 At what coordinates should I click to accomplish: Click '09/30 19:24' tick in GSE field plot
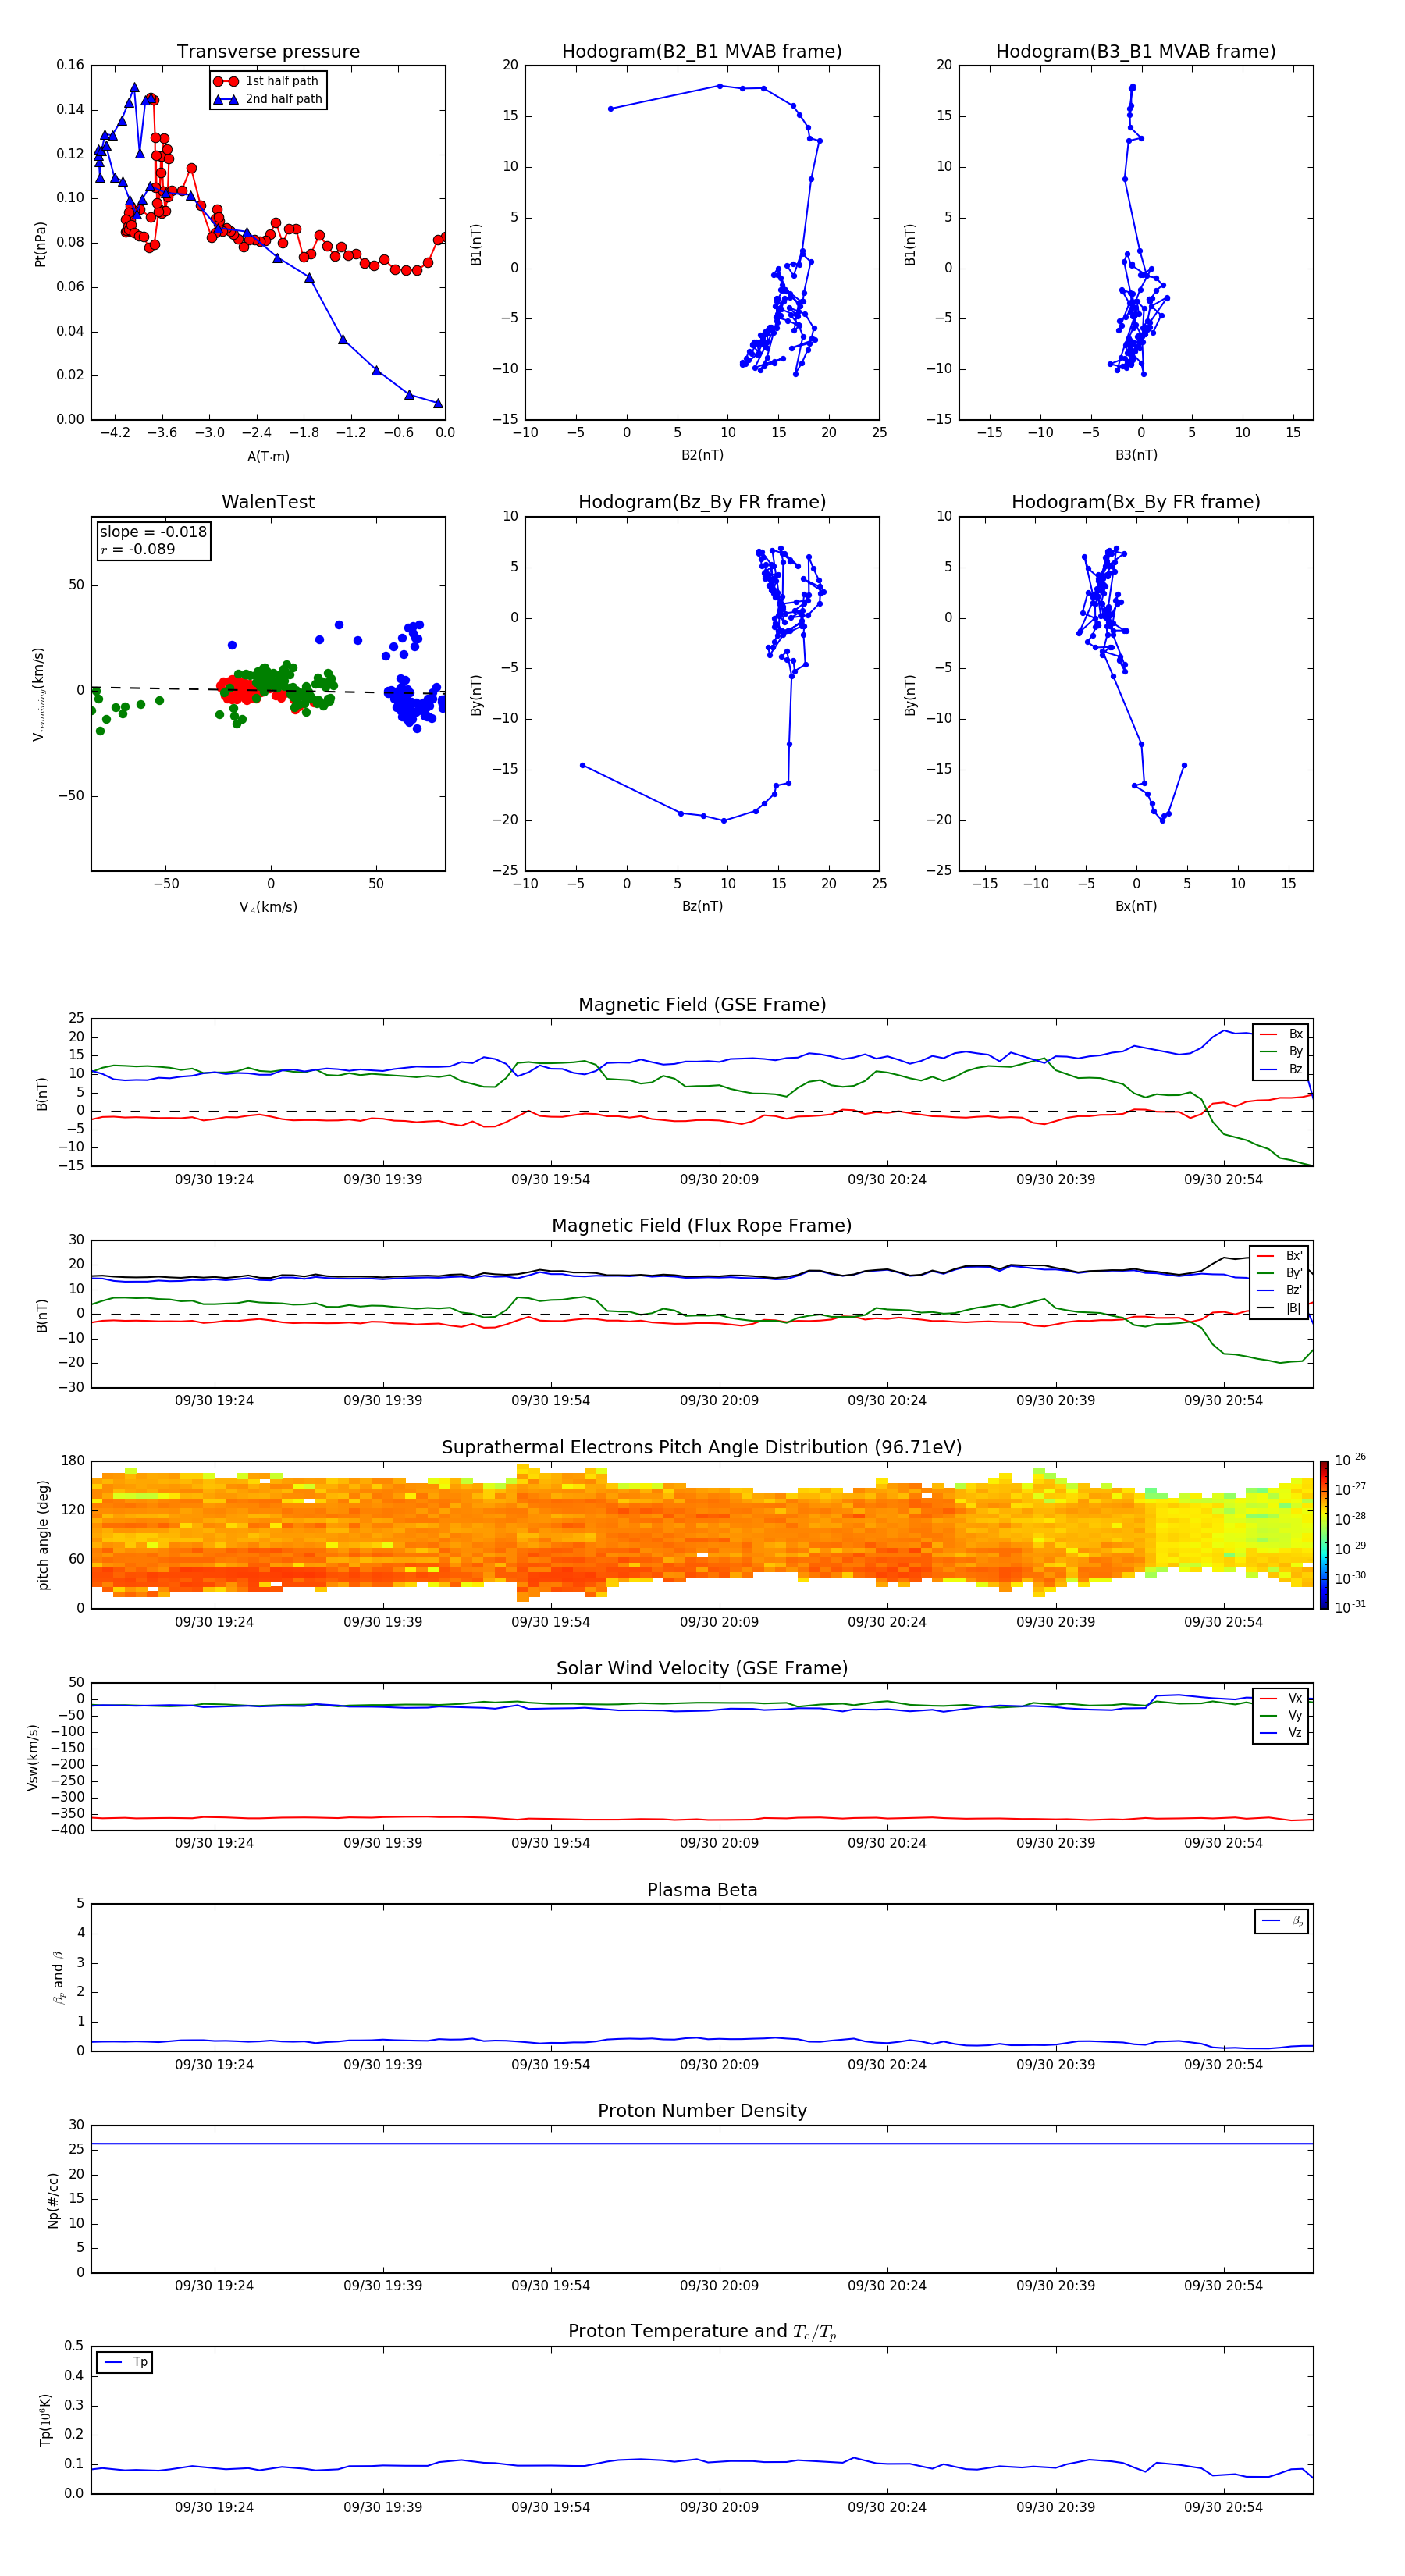[214, 1180]
